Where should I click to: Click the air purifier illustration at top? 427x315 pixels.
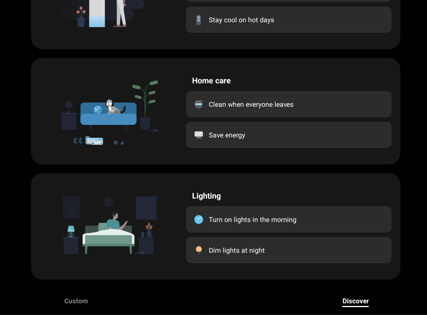(97, 13)
